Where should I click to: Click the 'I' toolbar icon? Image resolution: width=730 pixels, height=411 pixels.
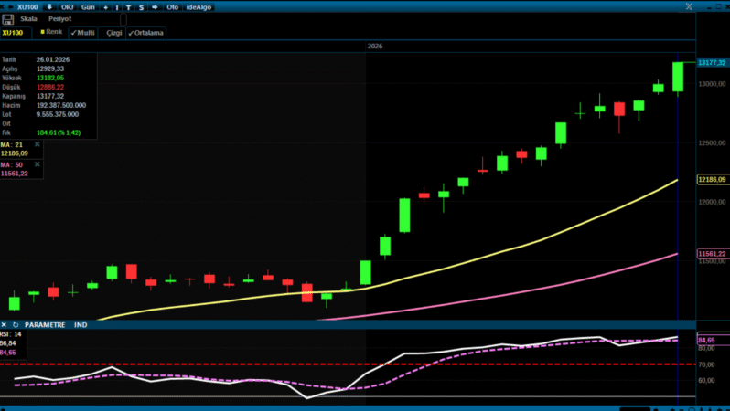pyautogui.click(x=117, y=6)
